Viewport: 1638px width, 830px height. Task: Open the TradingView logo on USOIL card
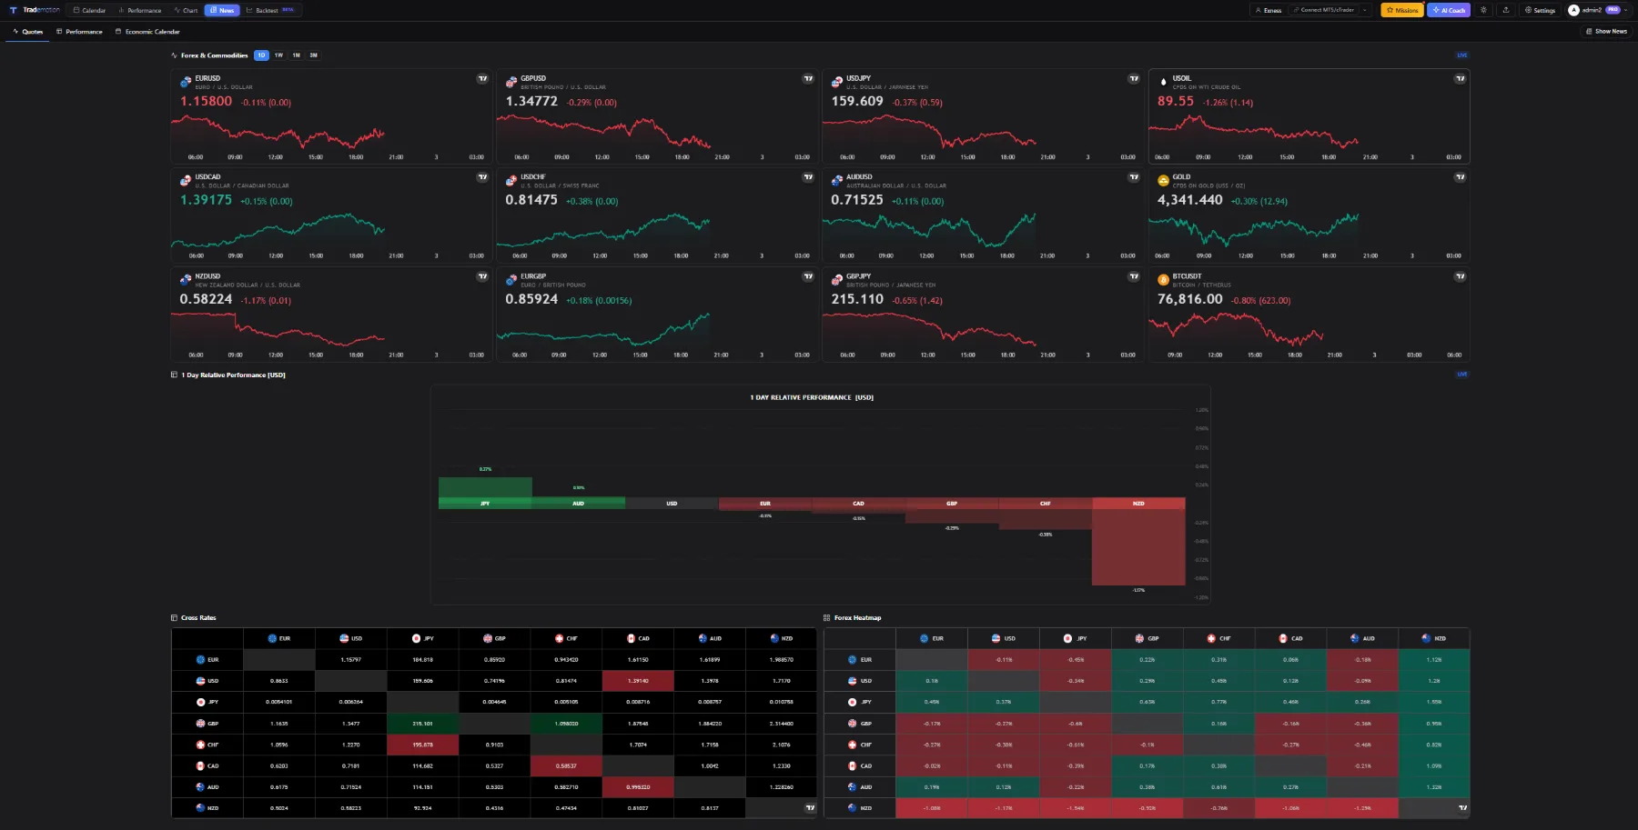(1460, 78)
